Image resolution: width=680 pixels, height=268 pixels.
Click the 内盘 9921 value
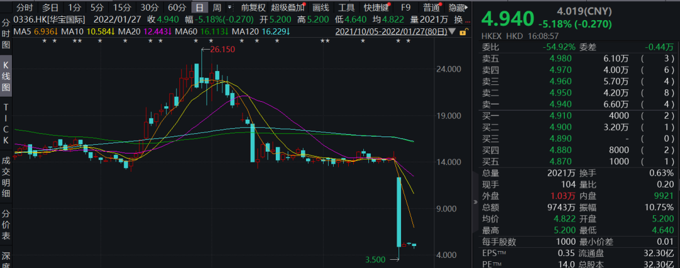(x=664, y=196)
